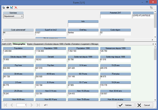The image size is (158, 110).
Task: Click the Pop fem field
Action: 51,69
